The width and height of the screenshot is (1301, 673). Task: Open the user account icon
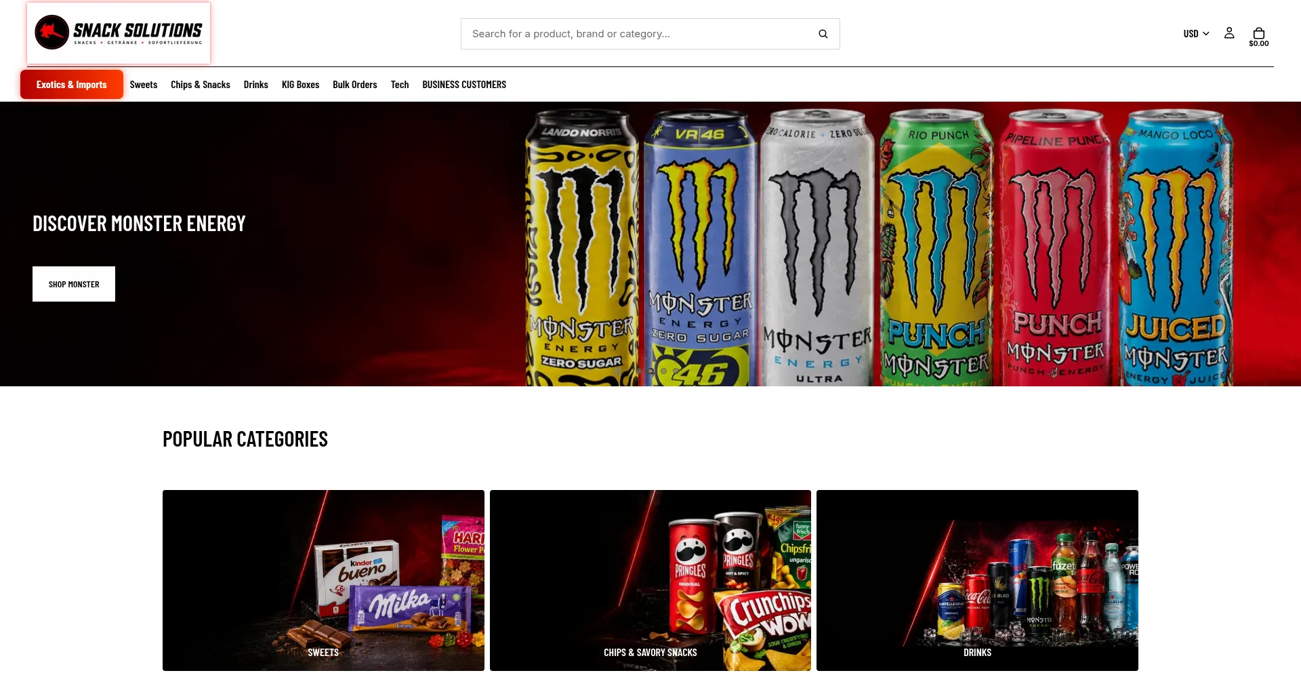point(1229,33)
